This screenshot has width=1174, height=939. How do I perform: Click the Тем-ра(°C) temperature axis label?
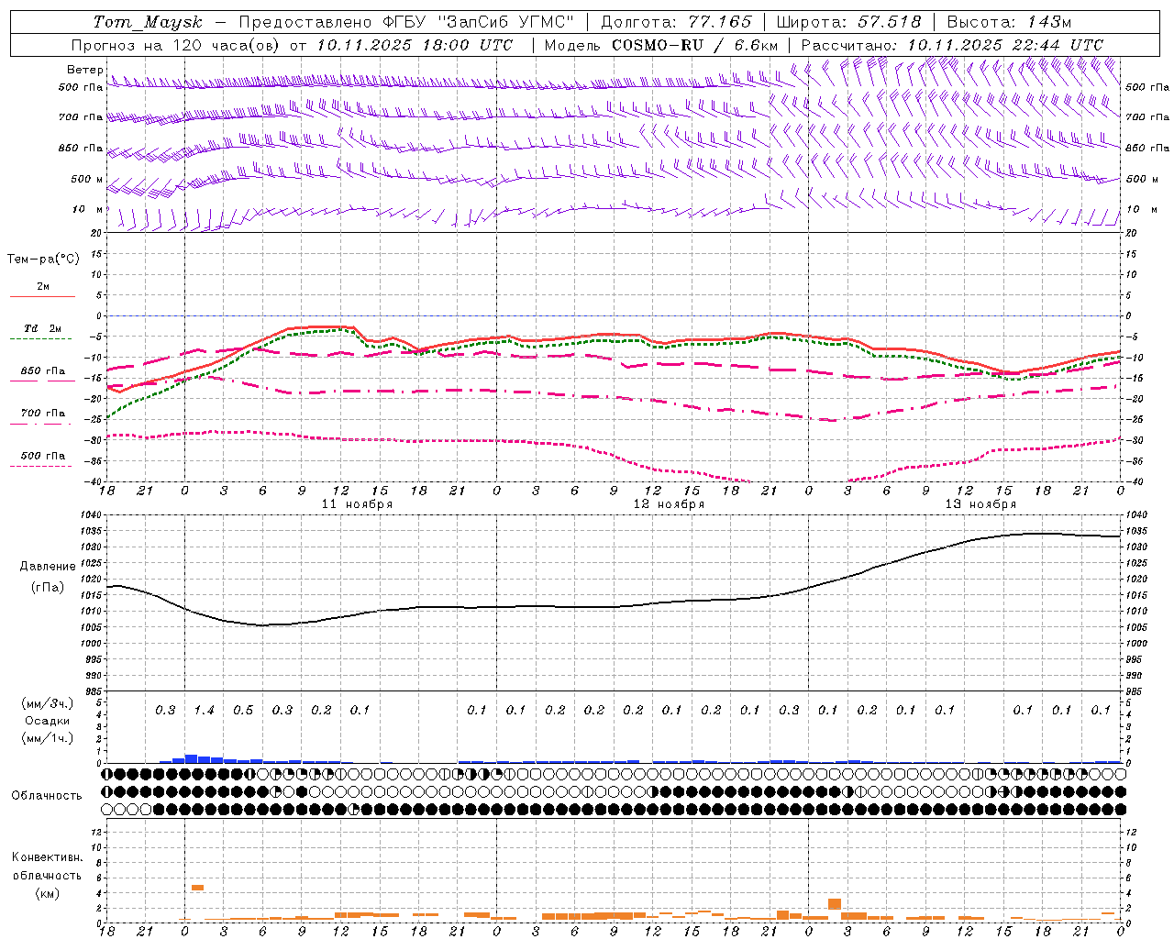(x=43, y=260)
